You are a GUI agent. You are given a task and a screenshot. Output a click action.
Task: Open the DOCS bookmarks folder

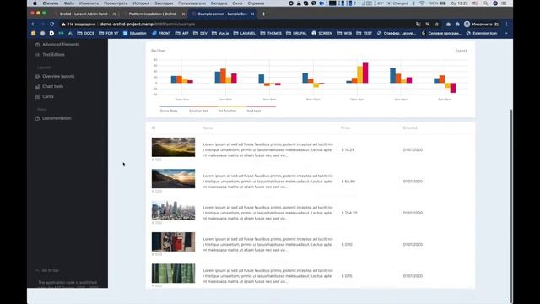[85, 34]
